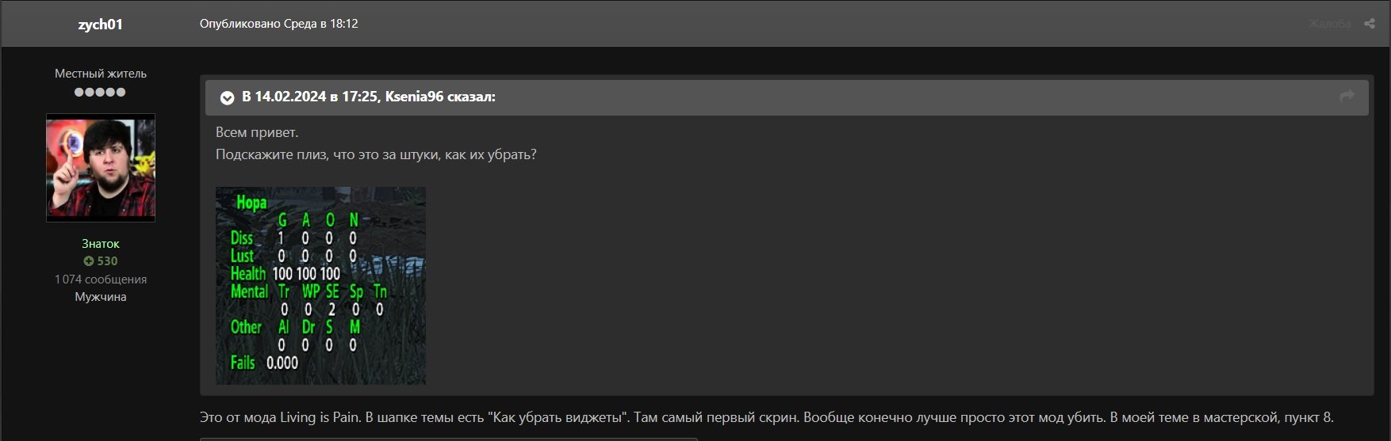Image resolution: width=1391 pixels, height=441 pixels.
Task: Click the go-to-quoted-post arrow icon
Action: 1347,96
